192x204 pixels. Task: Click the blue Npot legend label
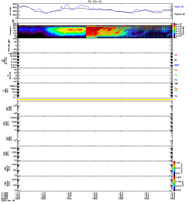tap(177, 65)
